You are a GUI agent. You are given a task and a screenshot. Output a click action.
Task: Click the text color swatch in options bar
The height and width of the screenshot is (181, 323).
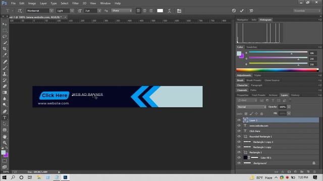160,11
